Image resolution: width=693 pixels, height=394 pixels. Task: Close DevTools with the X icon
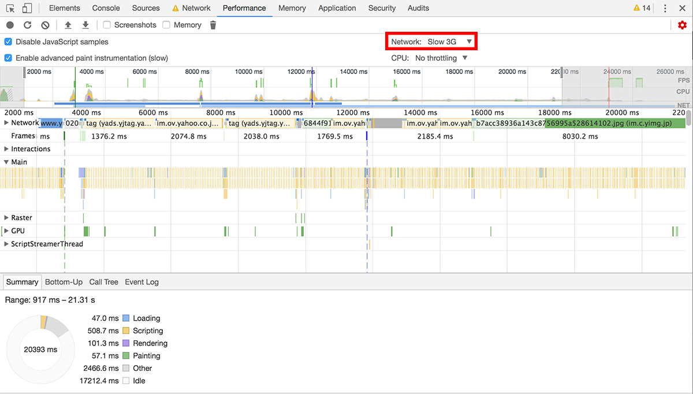tap(682, 8)
